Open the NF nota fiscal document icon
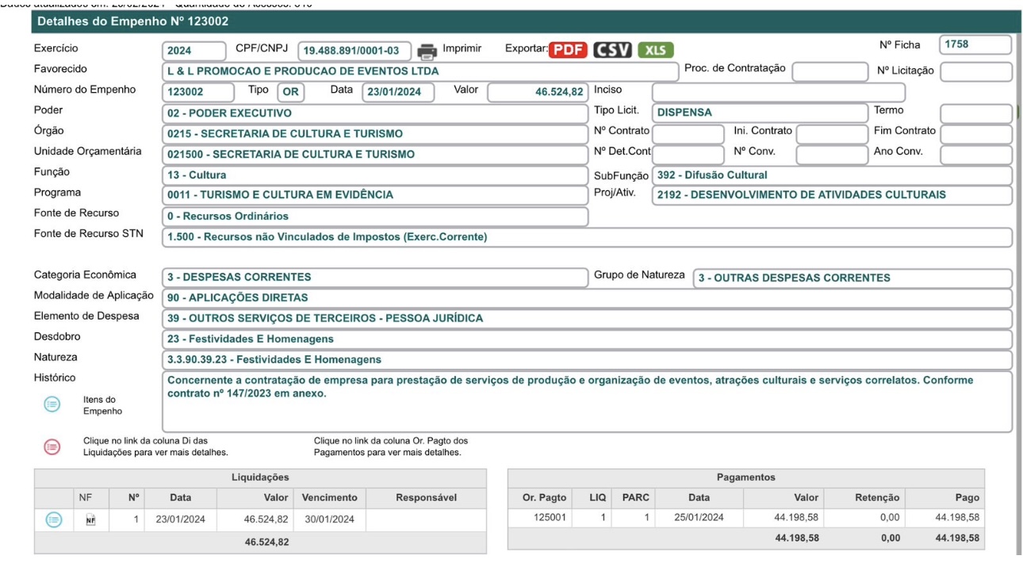The height and width of the screenshot is (571, 1023). [89, 519]
